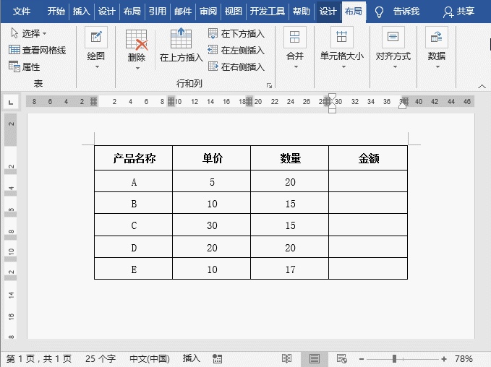Collapse the ribbon with chevron
Screen dimensions: 491x367
point(482,86)
